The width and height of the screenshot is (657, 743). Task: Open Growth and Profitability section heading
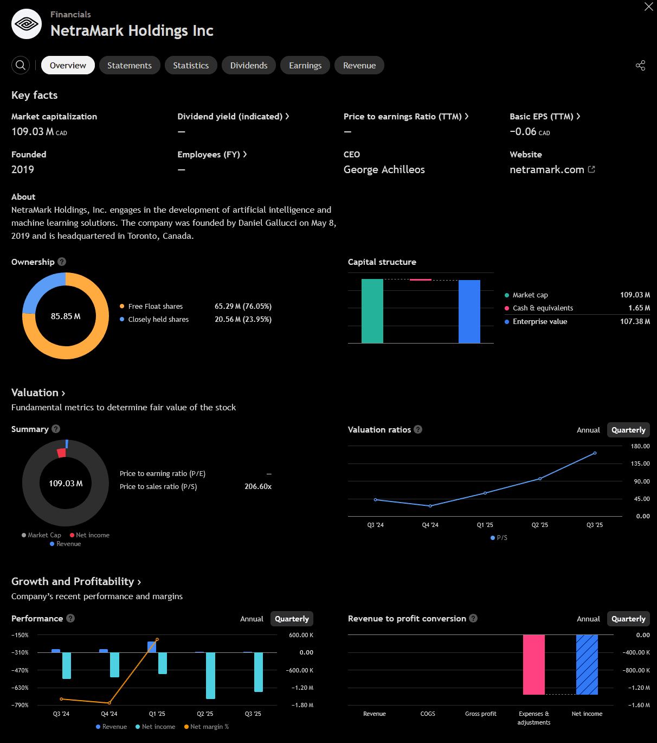click(76, 581)
